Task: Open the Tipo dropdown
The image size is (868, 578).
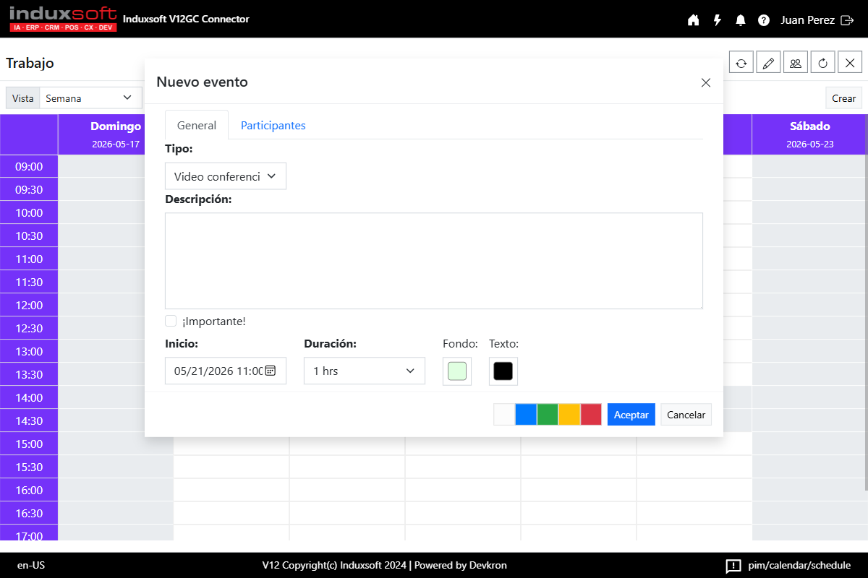Action: (x=226, y=176)
